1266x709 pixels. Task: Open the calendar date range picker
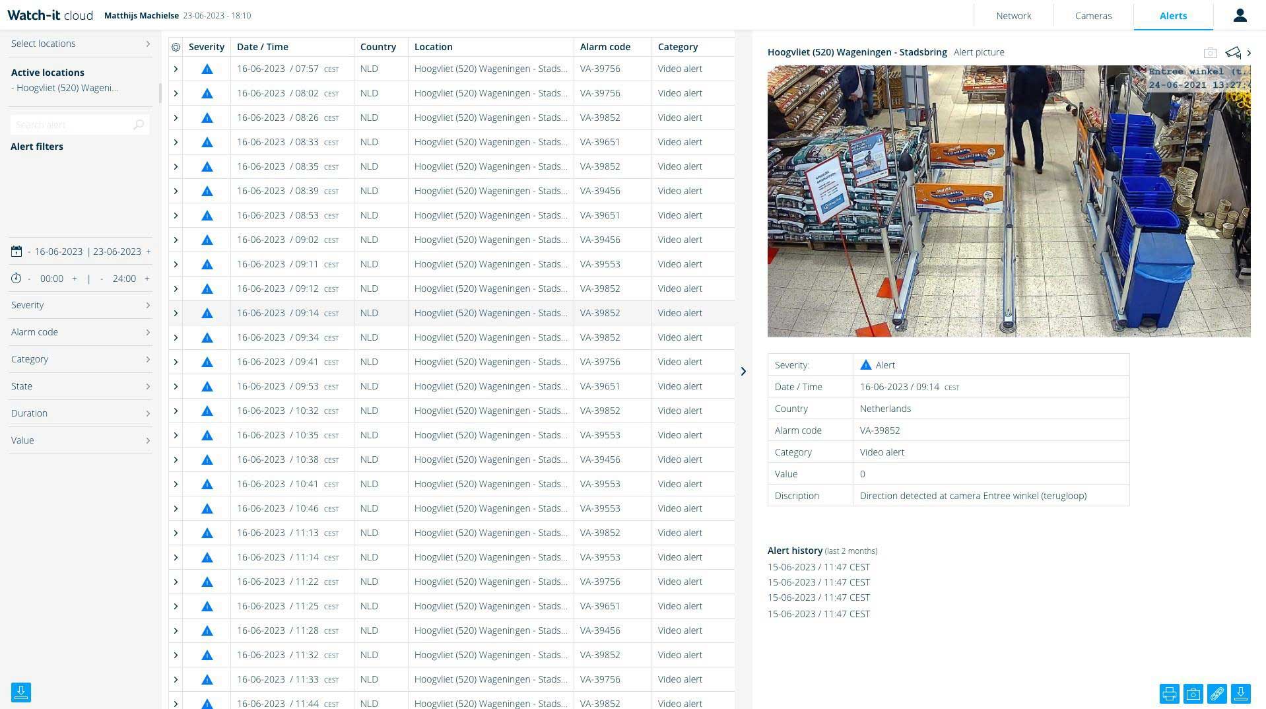[17, 252]
